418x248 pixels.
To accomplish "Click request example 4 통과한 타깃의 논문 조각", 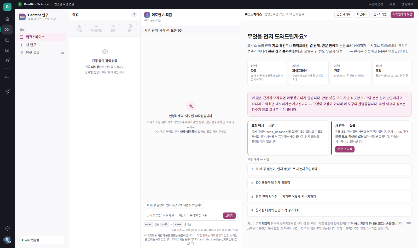I will tap(329, 211).
